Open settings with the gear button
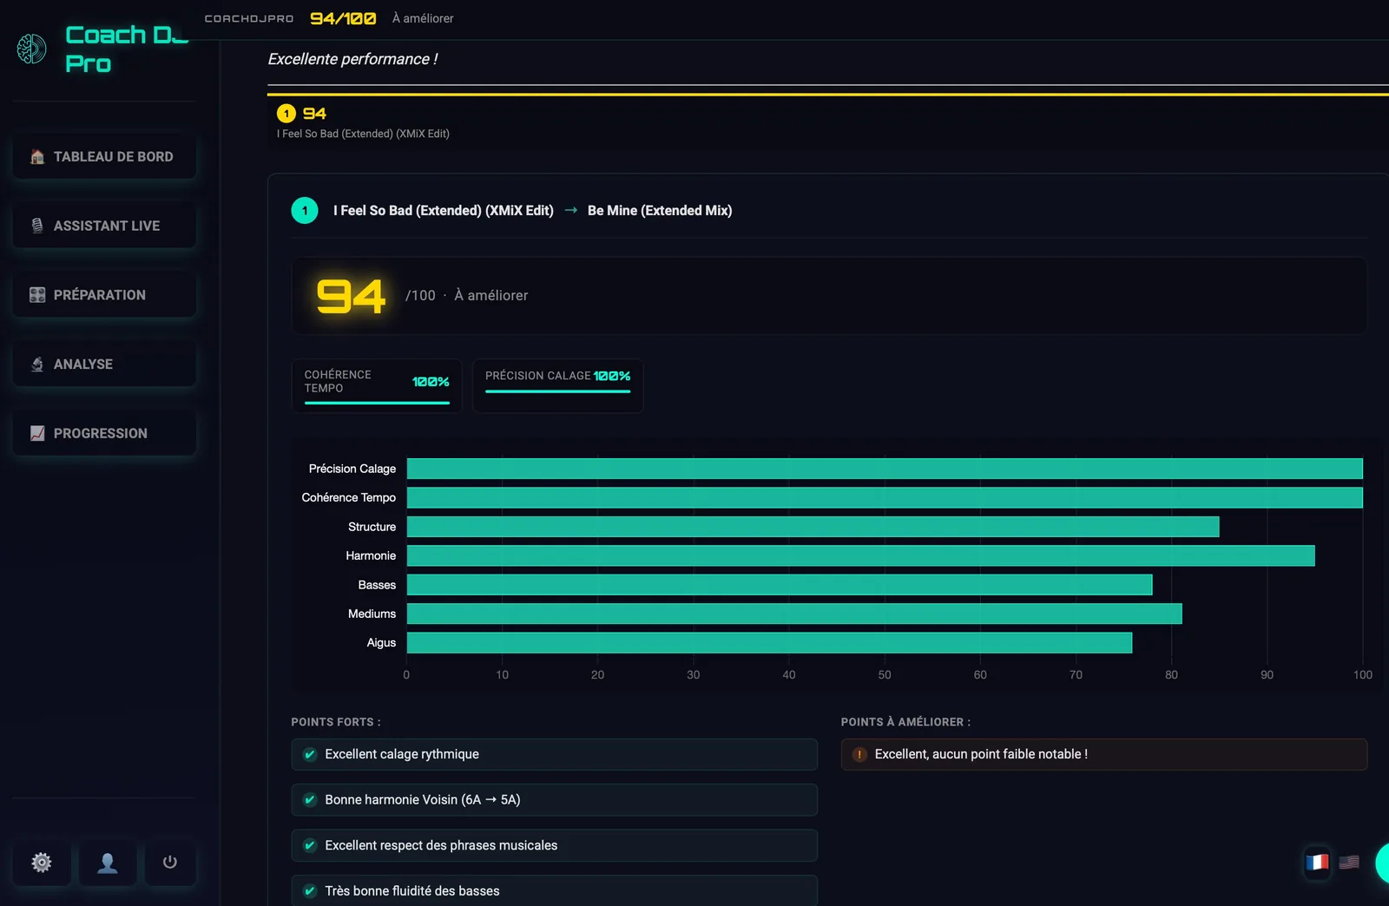 click(x=42, y=862)
